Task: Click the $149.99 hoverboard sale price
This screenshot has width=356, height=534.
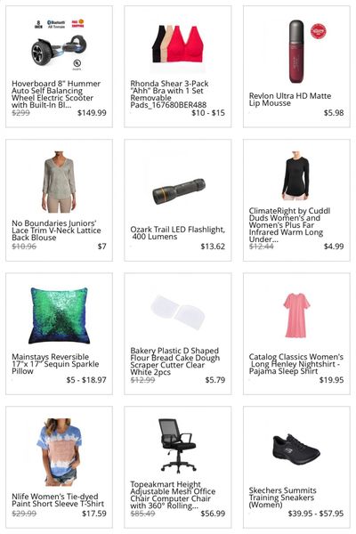Action: [92, 113]
